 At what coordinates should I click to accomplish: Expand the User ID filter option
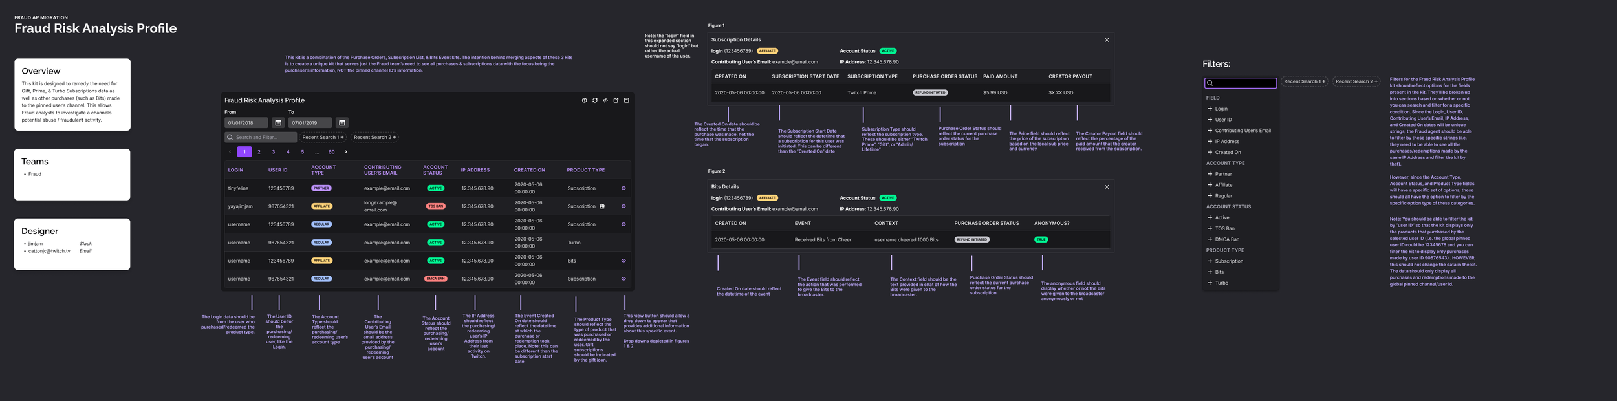1210,120
